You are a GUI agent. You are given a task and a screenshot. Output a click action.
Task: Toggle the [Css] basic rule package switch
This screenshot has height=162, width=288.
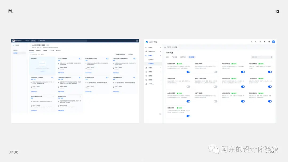[107, 78]
